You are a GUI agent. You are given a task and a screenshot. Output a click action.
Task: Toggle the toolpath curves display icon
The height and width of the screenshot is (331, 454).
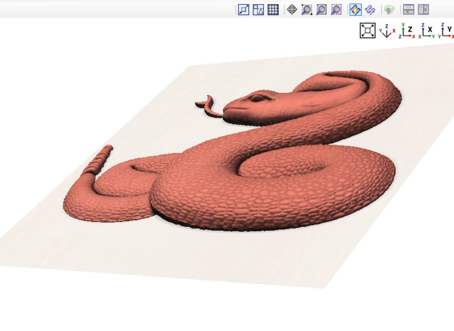[369, 10]
